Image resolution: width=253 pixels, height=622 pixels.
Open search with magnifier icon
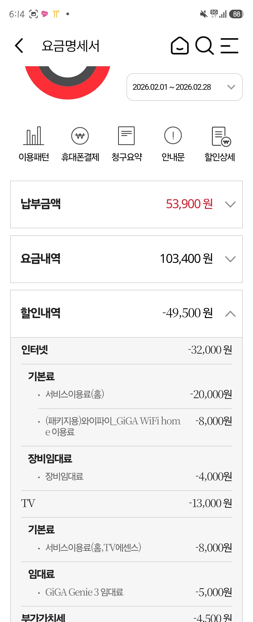(204, 46)
